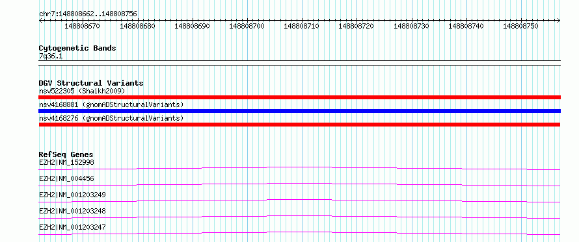This screenshot has width=579, height=242.
Task: Click ruler position 148808670
Action: (82, 27)
